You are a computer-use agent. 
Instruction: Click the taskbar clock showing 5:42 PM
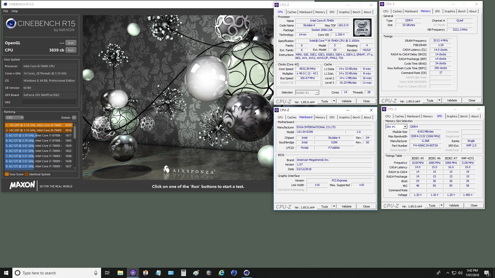click(x=472, y=273)
